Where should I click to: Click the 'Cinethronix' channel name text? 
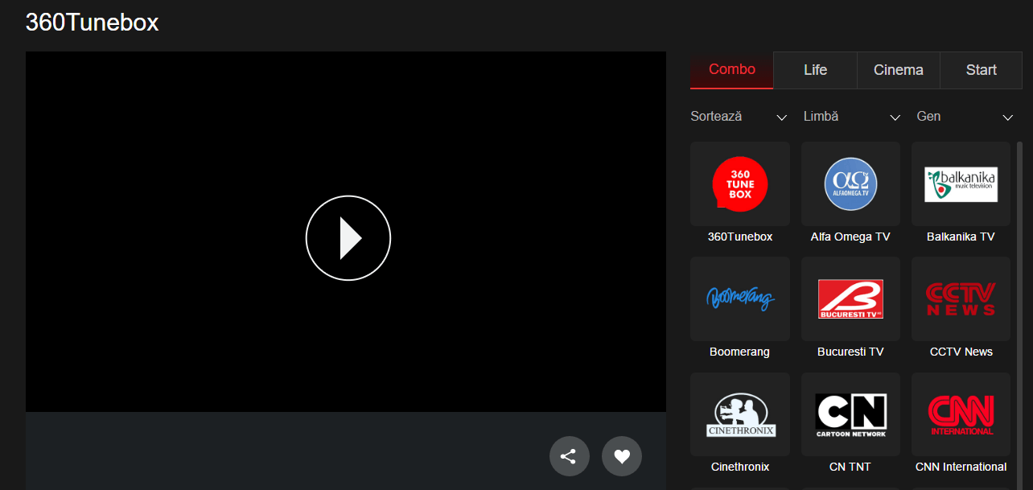pyautogui.click(x=740, y=467)
